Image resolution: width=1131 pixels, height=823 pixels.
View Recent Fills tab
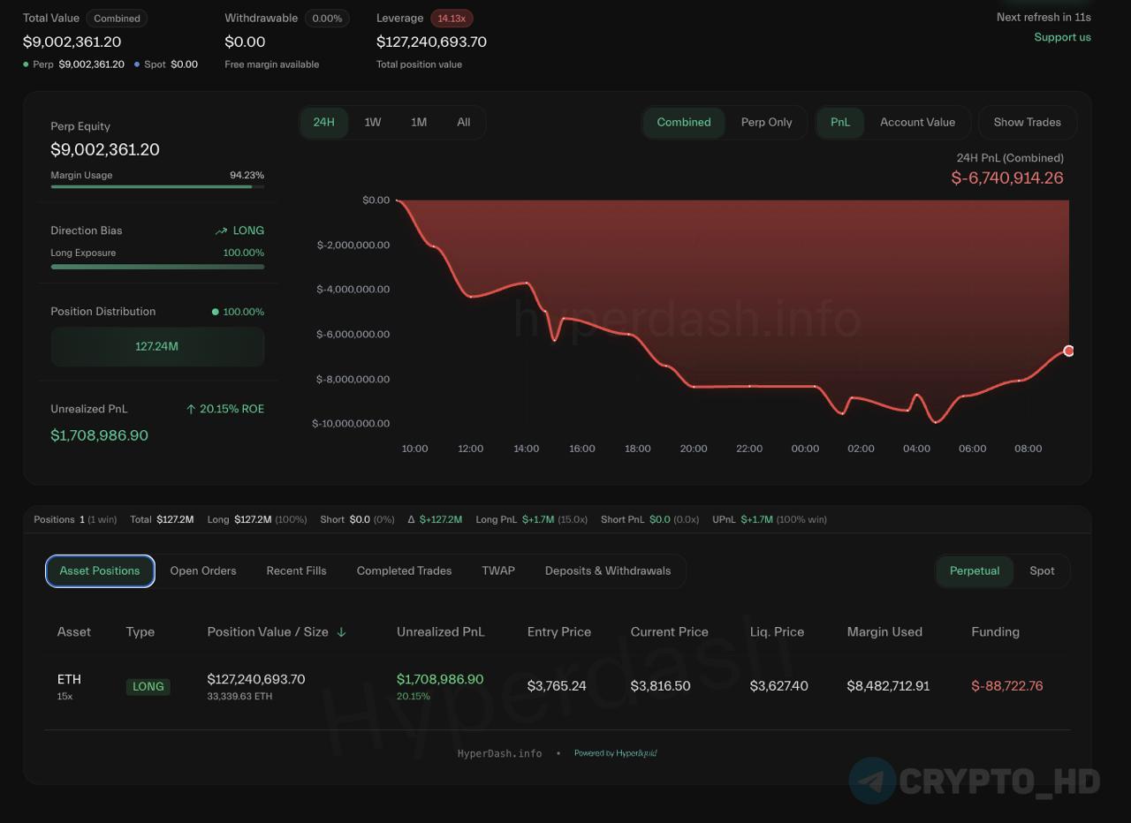click(296, 570)
